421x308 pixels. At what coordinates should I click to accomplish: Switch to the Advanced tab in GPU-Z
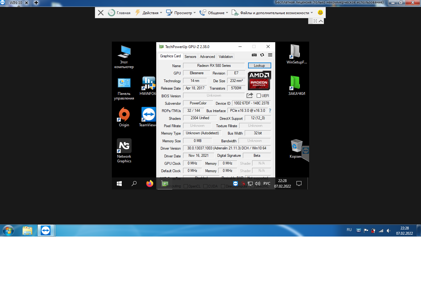(207, 57)
